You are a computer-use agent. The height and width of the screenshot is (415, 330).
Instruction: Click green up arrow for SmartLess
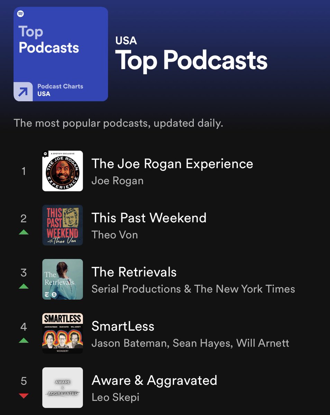(x=24, y=341)
